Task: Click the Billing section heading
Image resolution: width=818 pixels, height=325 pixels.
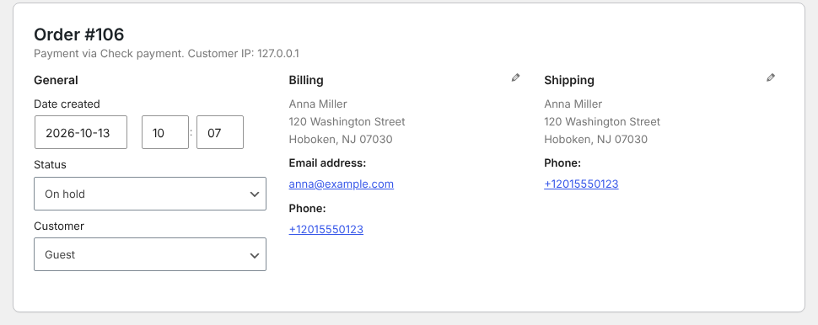Action: click(x=306, y=80)
